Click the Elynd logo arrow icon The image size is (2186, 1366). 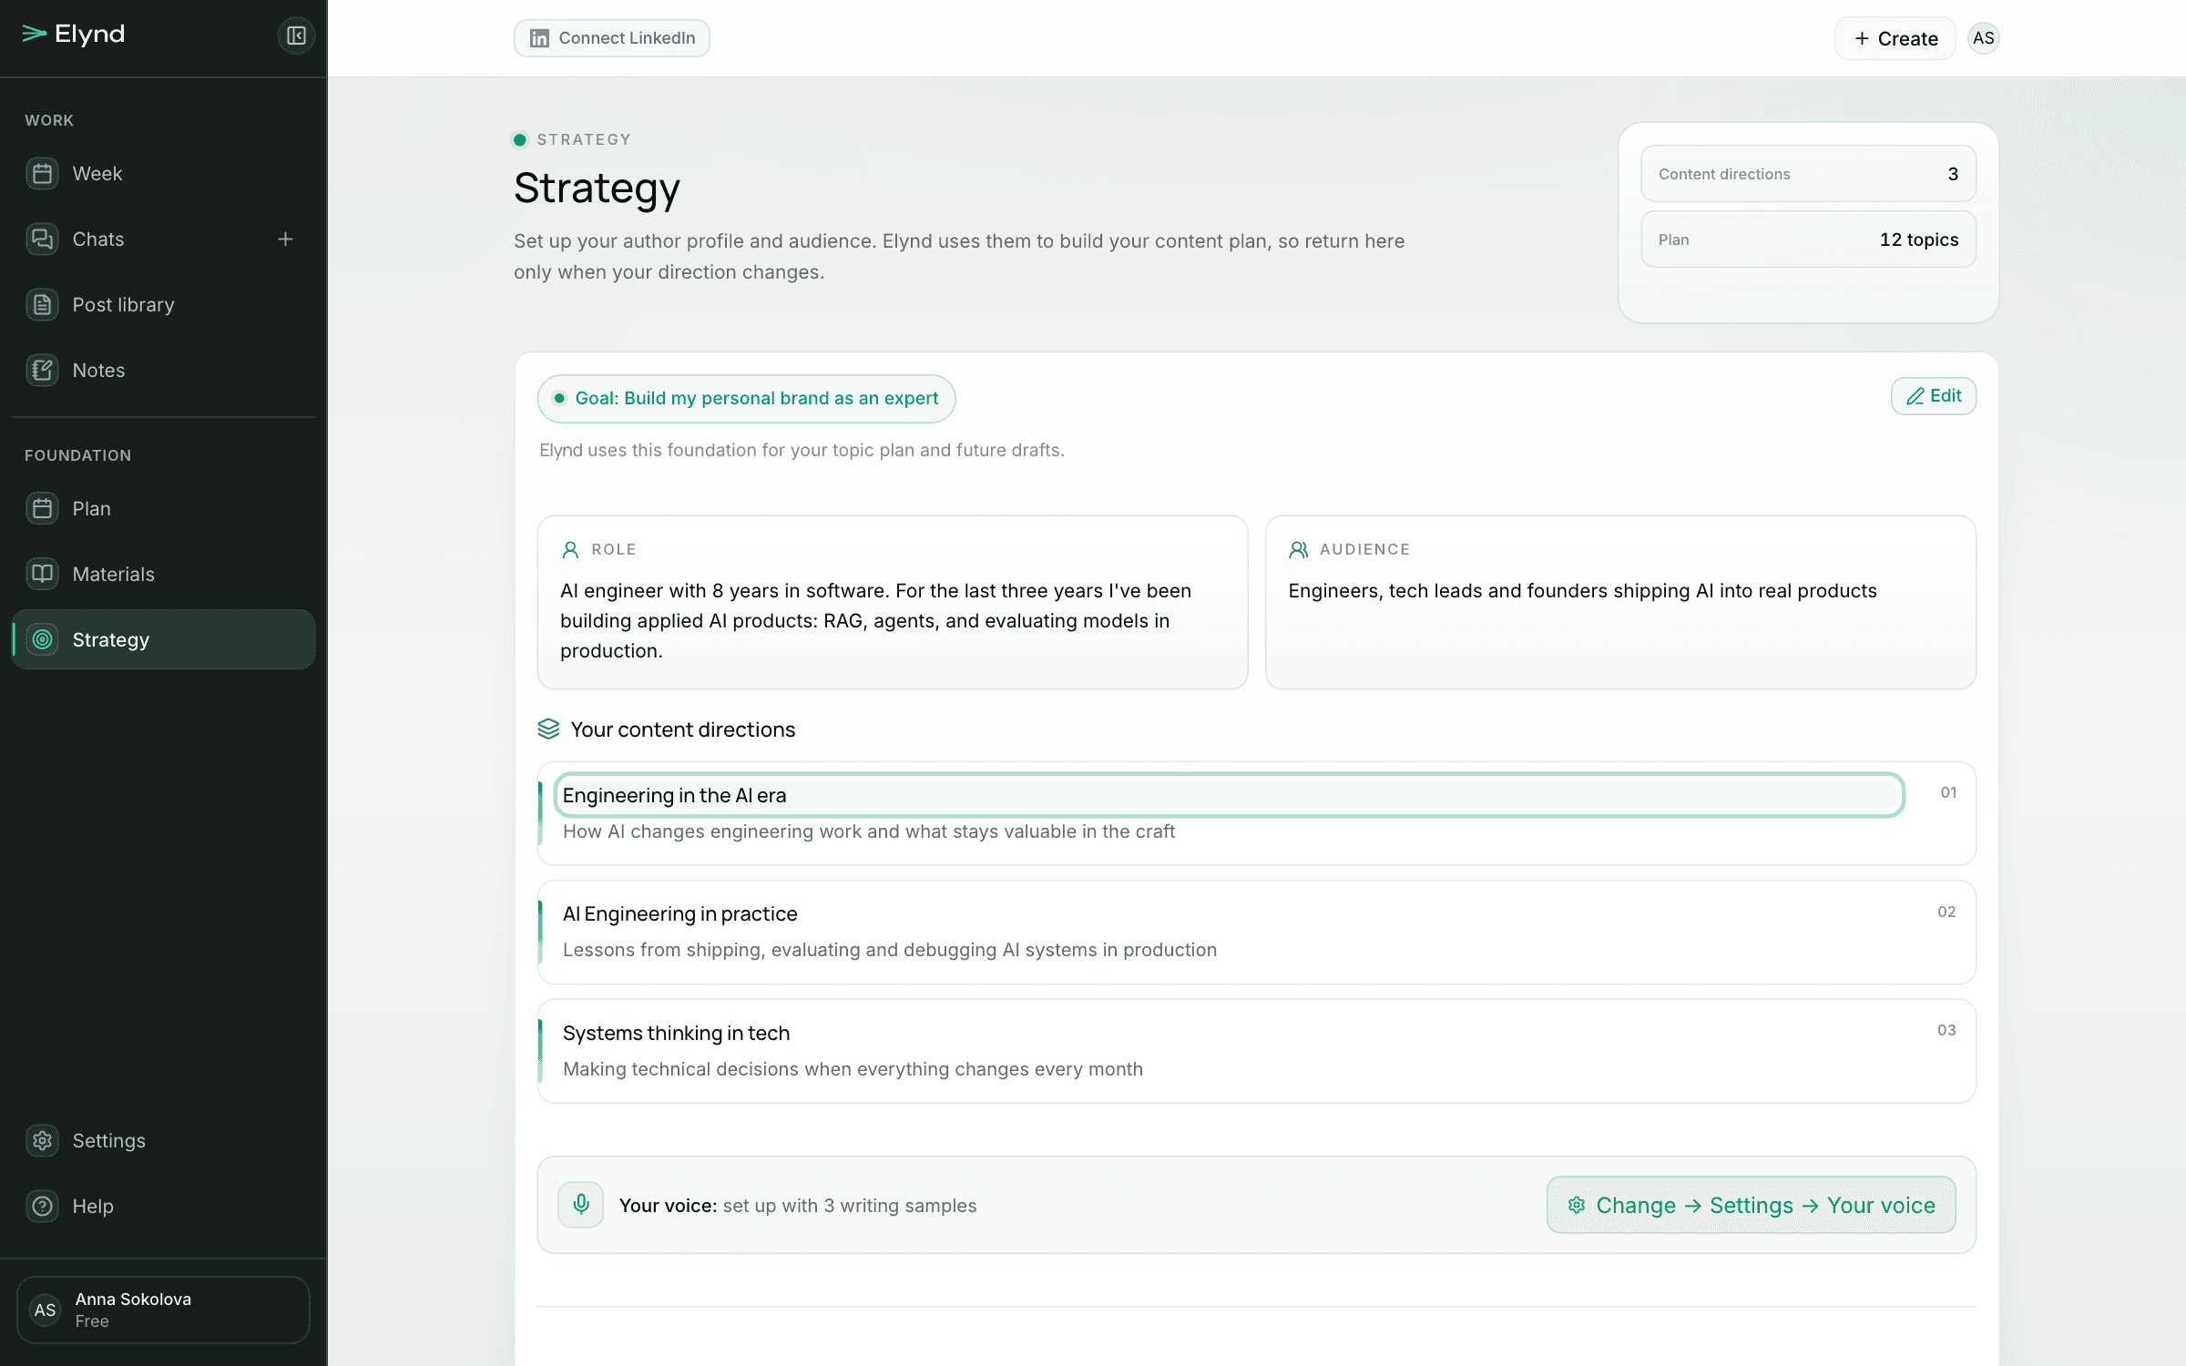pos(35,34)
